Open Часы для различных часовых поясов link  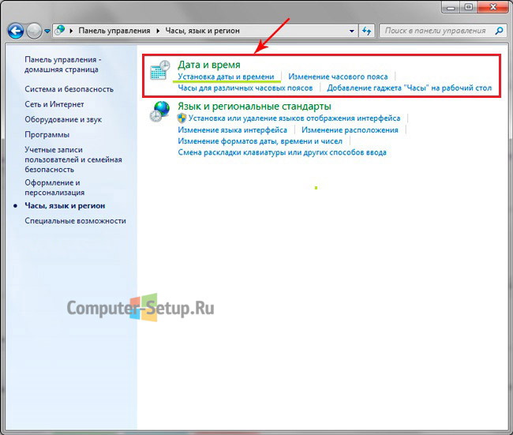point(245,88)
